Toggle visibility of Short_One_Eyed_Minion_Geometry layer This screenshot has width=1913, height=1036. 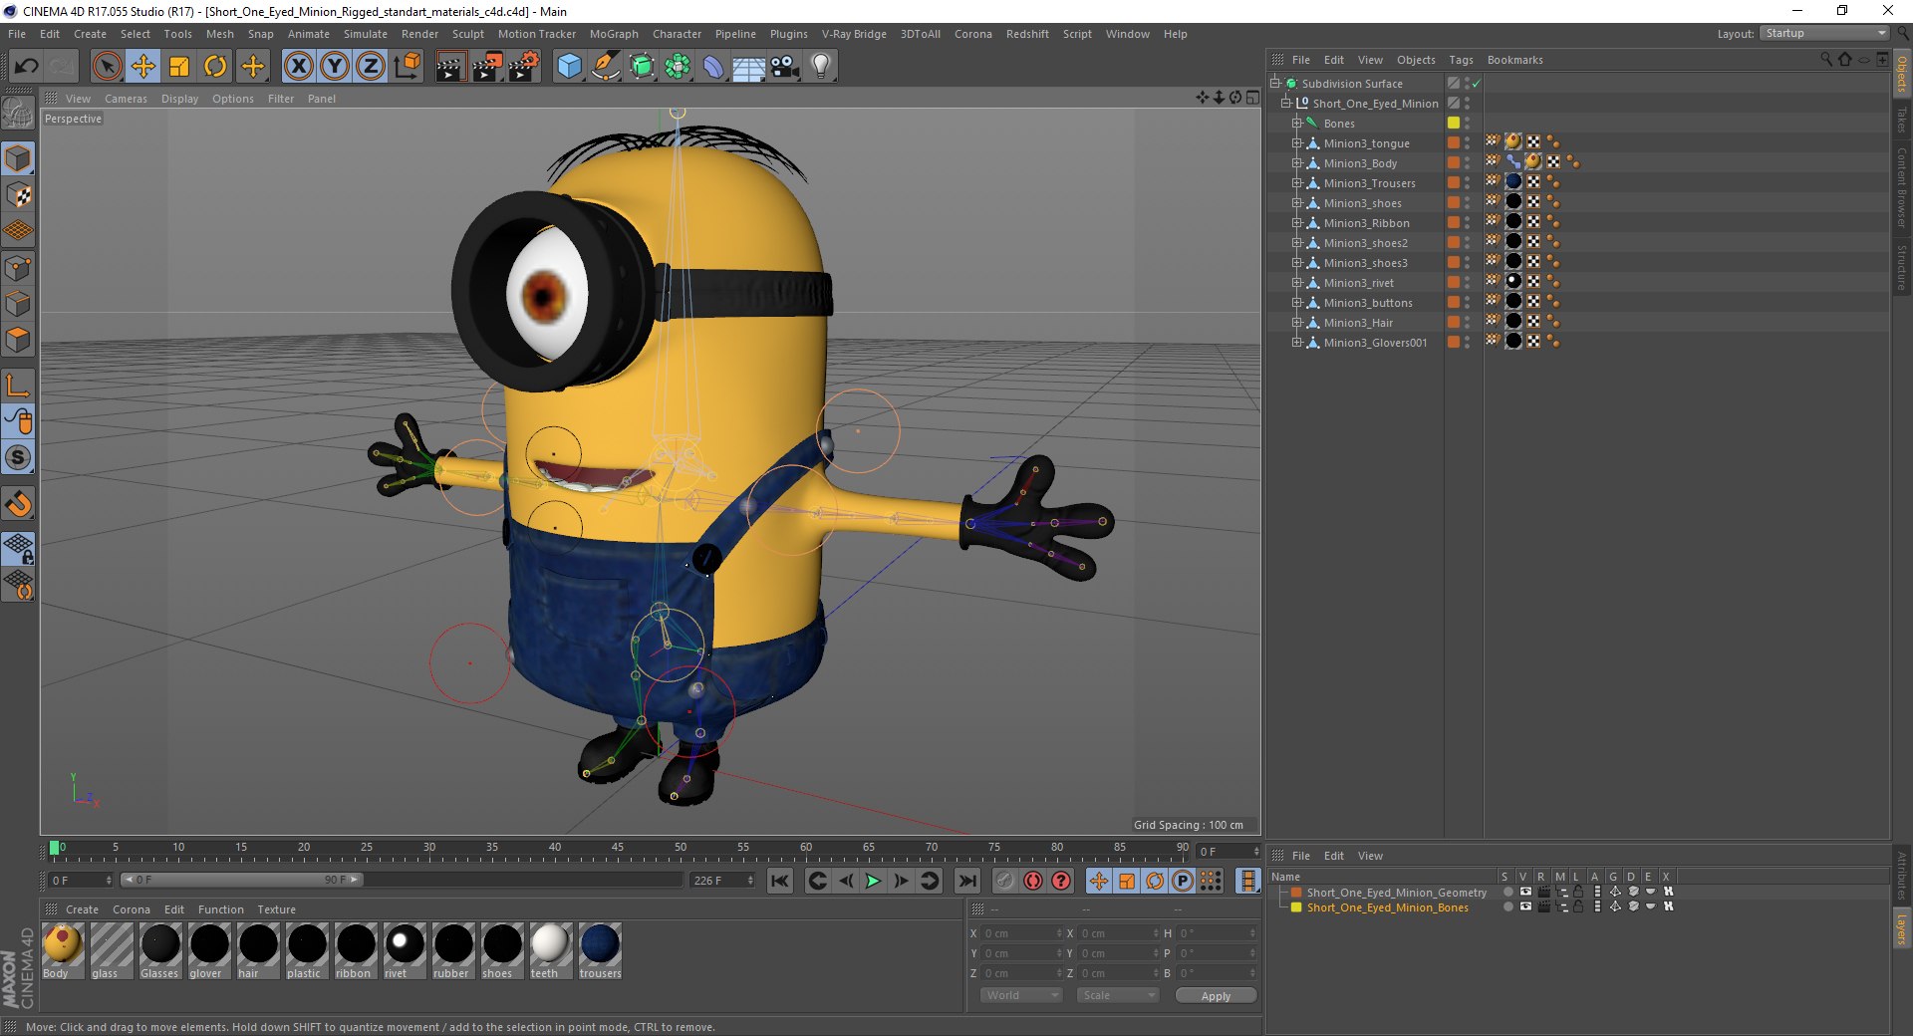point(1525,893)
